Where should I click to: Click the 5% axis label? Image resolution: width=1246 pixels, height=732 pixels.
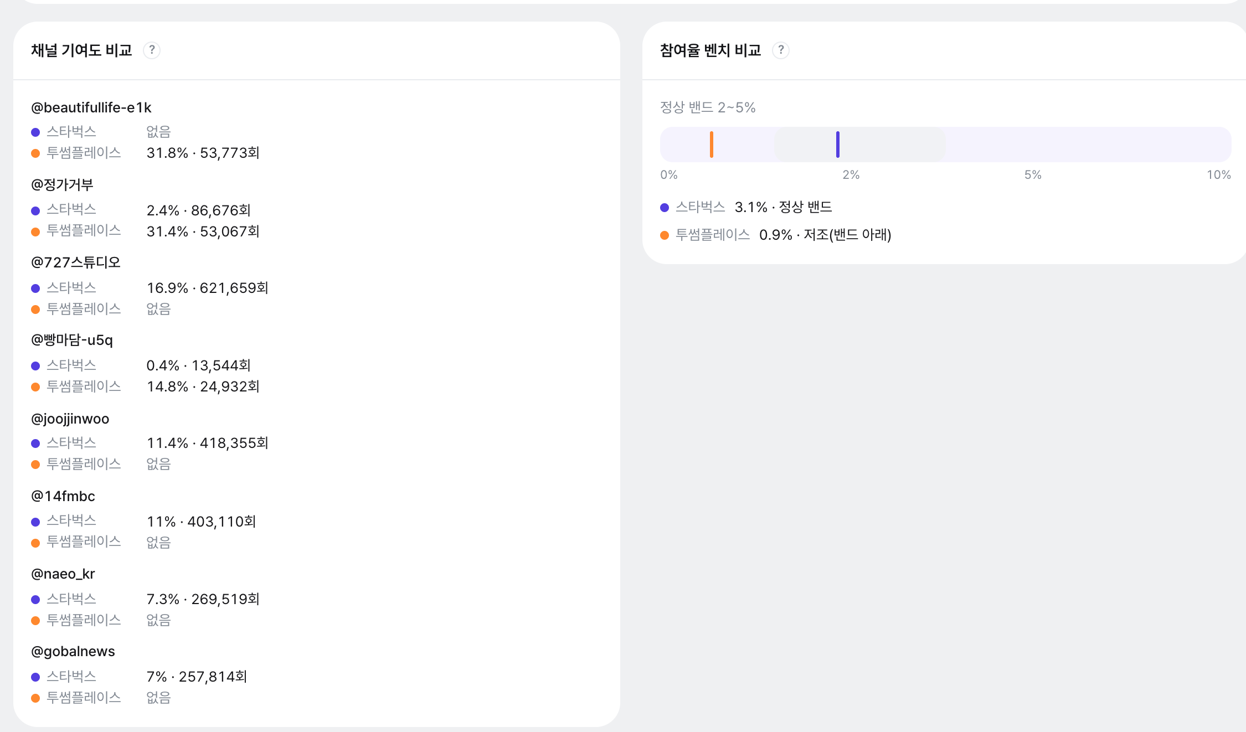pos(1033,175)
